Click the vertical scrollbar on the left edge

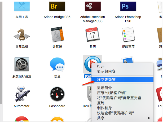pyautogui.click(x=1, y=53)
